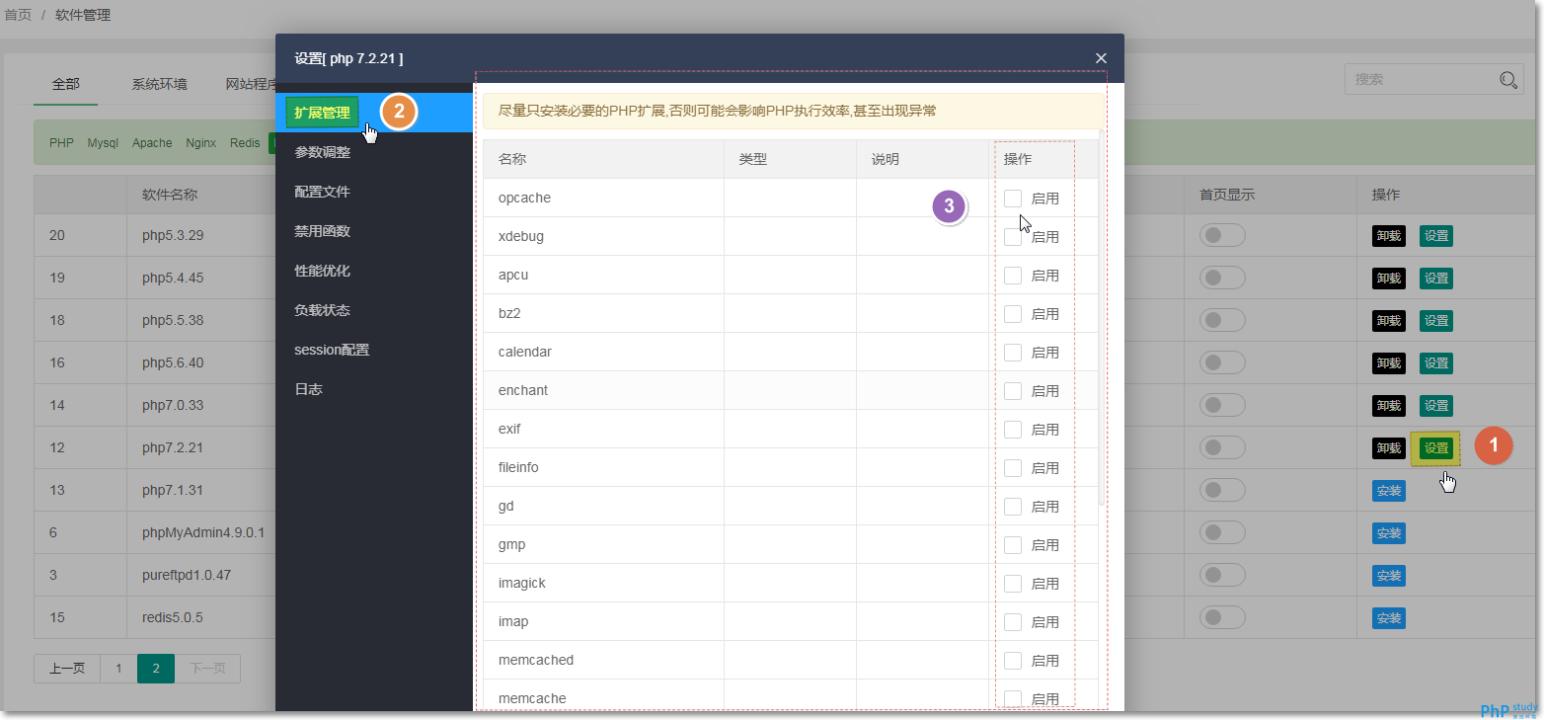This screenshot has height=720, width=1544.
Task: Open the 负载状态 menu item
Action: pyautogui.click(x=374, y=310)
